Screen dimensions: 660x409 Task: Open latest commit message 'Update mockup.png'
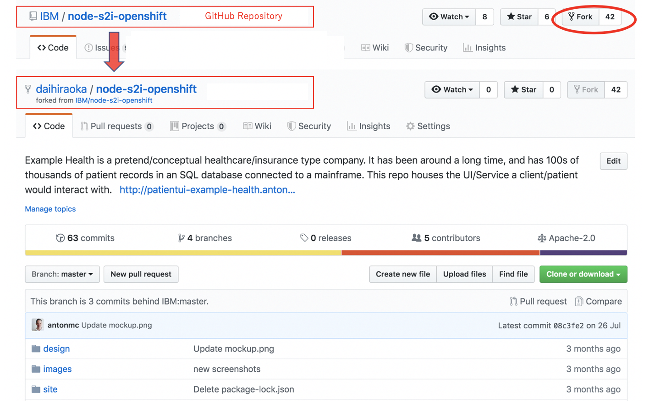pos(117,325)
